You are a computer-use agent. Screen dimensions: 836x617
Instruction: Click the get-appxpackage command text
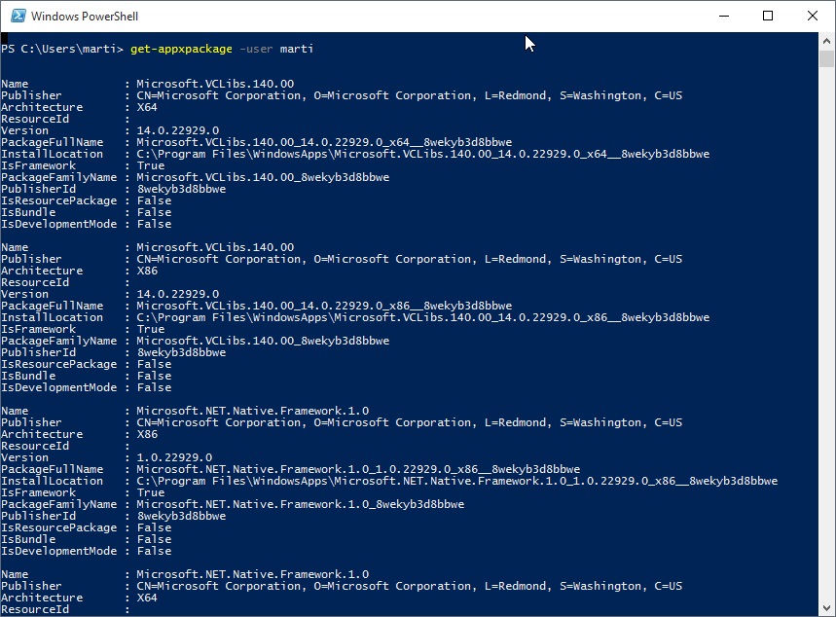(181, 49)
